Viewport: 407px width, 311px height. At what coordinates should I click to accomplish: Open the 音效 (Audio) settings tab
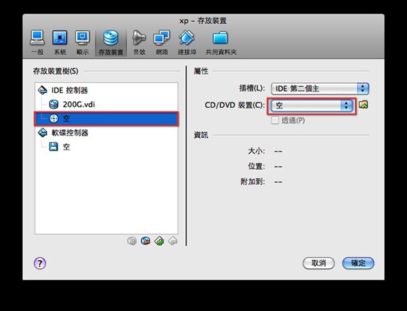click(139, 43)
